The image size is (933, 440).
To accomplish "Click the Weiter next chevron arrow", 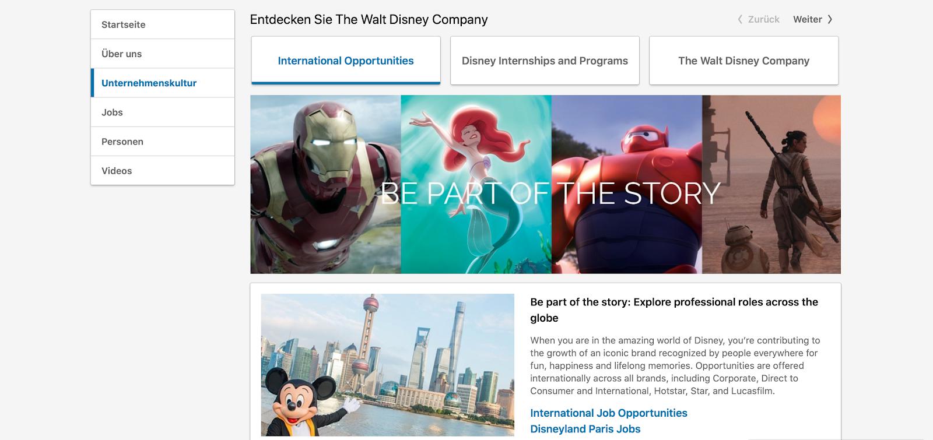I will click(830, 19).
